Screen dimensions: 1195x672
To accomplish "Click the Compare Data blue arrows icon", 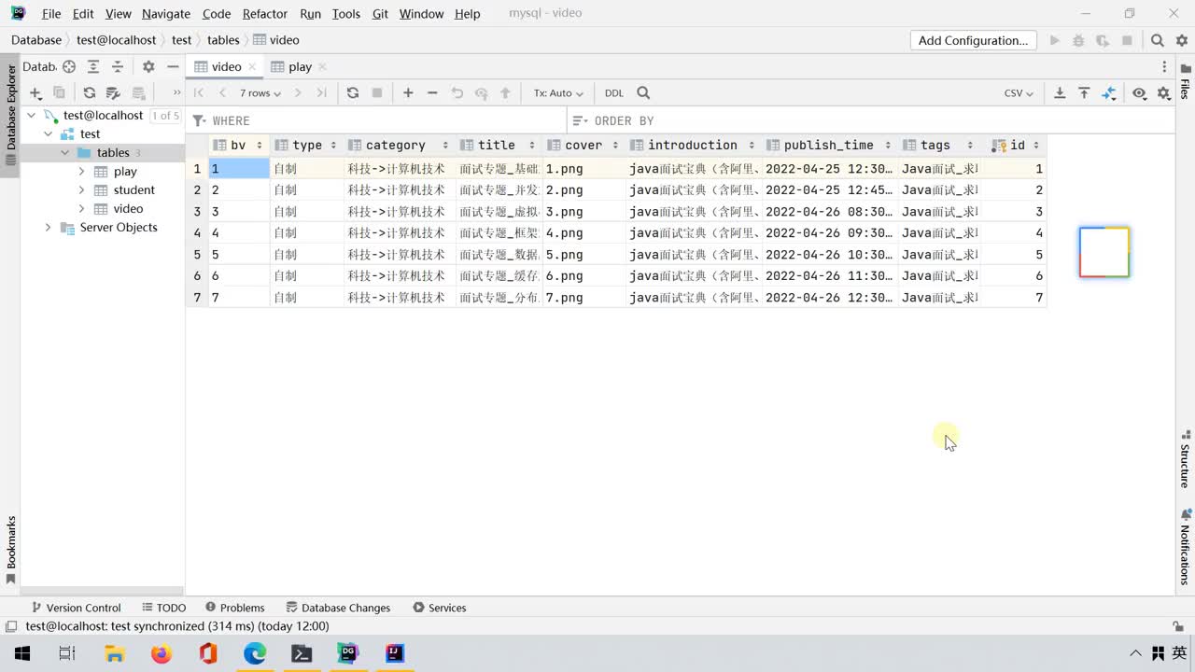I will point(1108,92).
